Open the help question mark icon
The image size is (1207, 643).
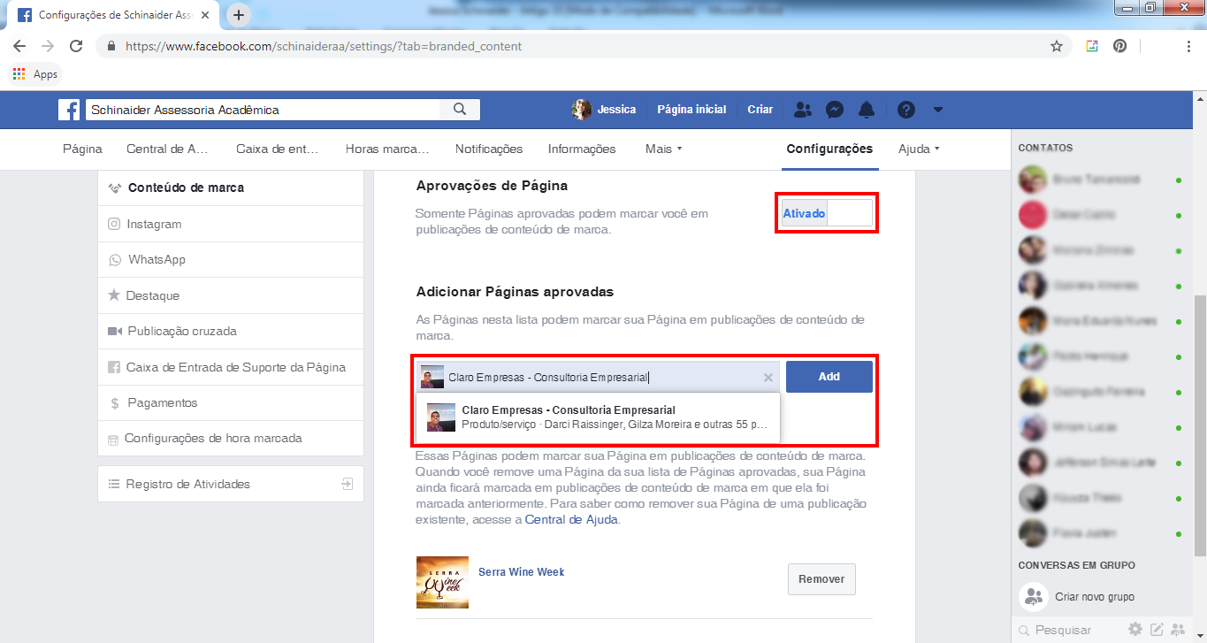tap(906, 110)
